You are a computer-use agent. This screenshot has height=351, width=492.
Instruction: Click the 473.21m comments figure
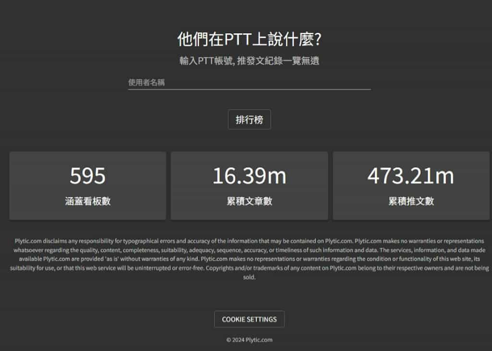[x=410, y=176]
